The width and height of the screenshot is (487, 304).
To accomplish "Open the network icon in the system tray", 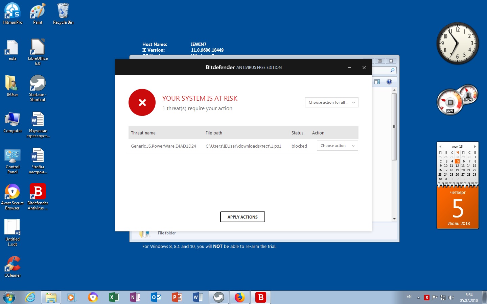I will click(x=443, y=298).
